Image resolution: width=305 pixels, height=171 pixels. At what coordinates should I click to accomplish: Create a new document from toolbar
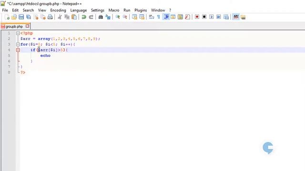[7, 17]
